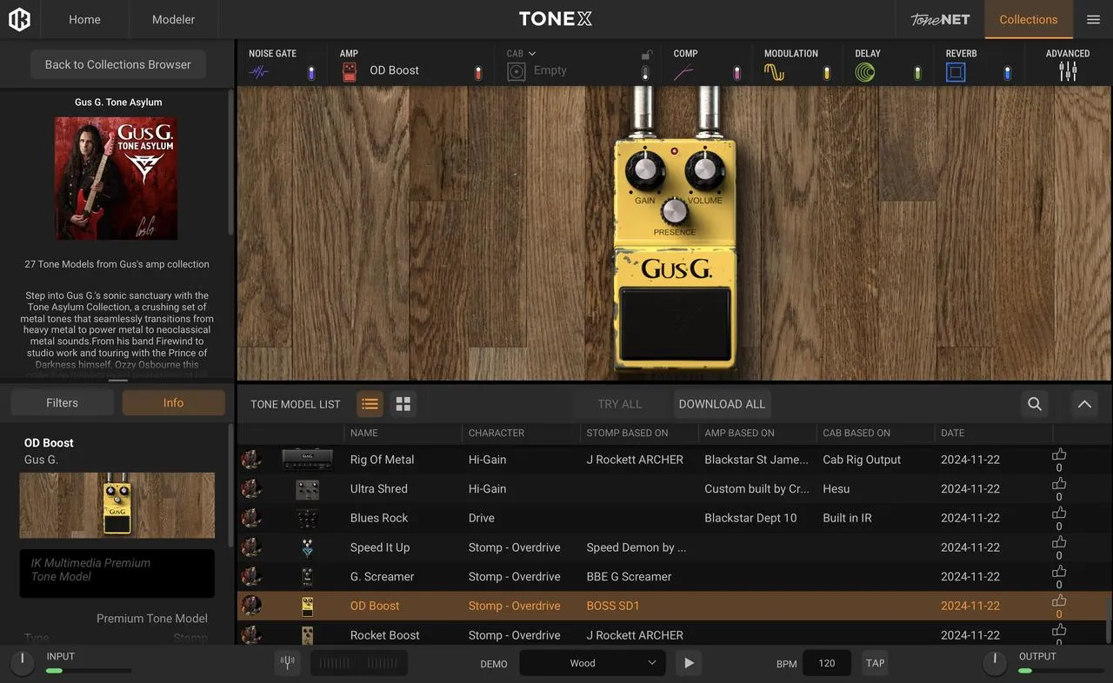Select the Blues Rock tone model row
The width and height of the screenshot is (1113, 683).
click(674, 518)
